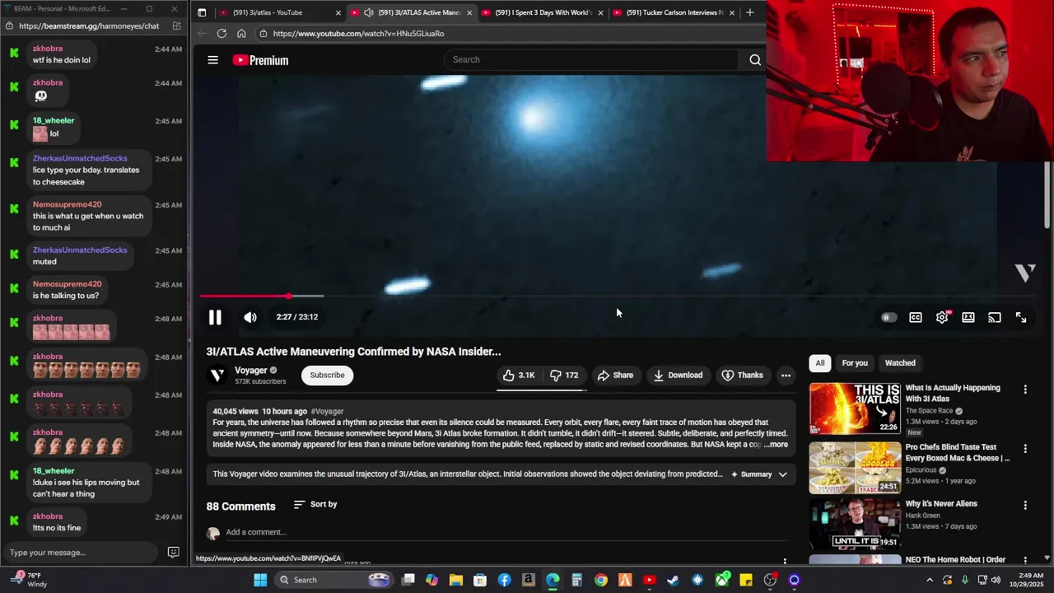The width and height of the screenshot is (1054, 593).
Task: Open Steam from the taskbar
Action: pos(673,580)
